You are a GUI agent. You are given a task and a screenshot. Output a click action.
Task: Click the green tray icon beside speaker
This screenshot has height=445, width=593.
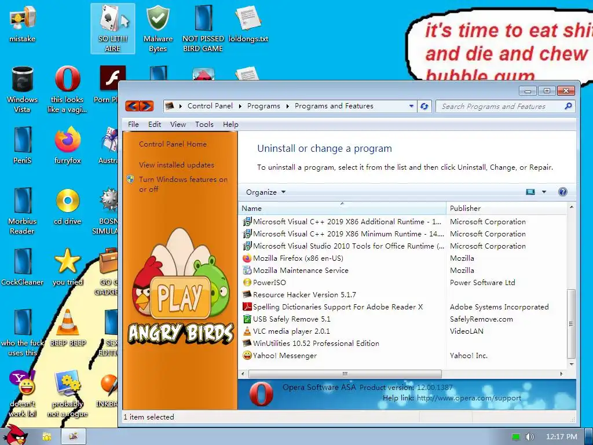(x=515, y=437)
